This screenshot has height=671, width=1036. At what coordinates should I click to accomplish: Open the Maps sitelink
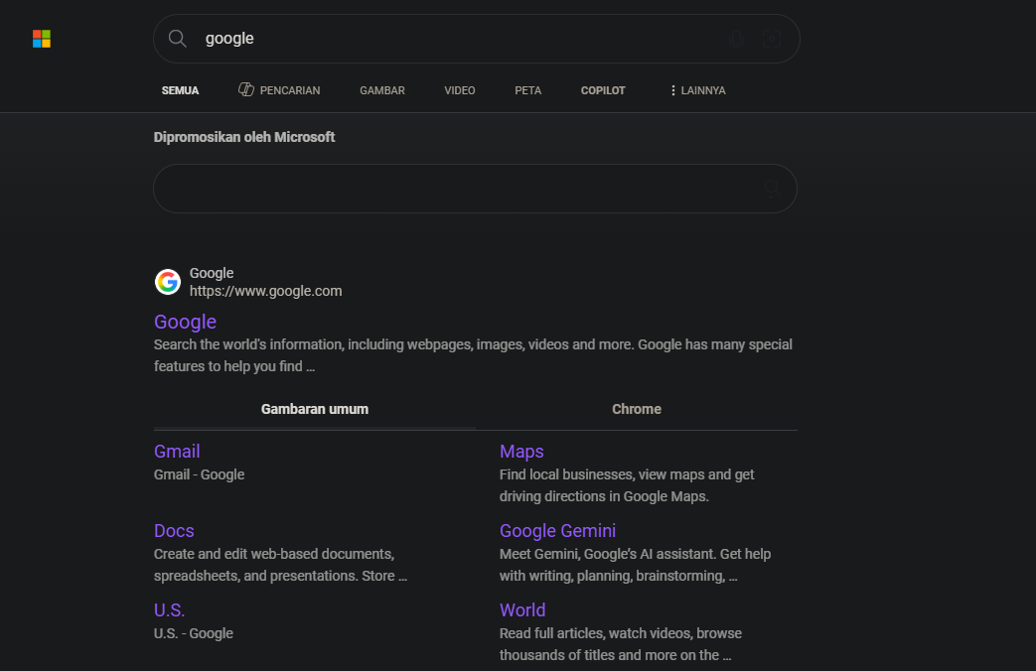pyautogui.click(x=521, y=451)
